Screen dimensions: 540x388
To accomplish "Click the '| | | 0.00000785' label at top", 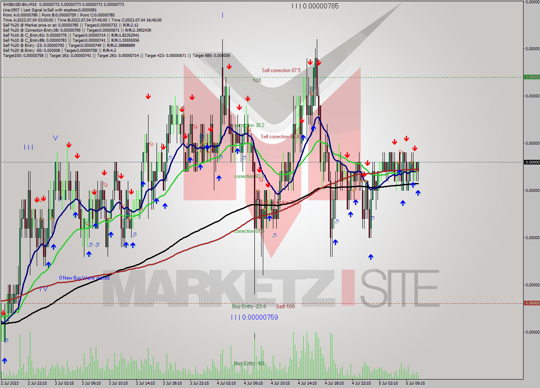I will point(315,6).
